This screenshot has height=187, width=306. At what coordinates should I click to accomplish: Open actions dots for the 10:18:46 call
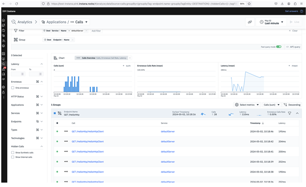[x=66, y=132]
